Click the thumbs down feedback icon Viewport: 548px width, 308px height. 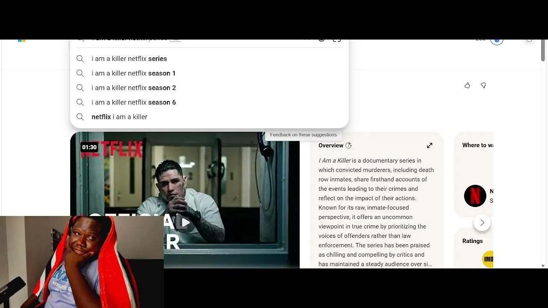[x=483, y=86]
